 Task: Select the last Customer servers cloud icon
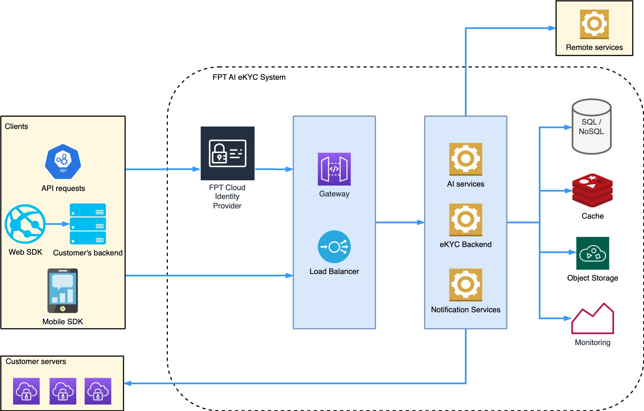point(98,391)
